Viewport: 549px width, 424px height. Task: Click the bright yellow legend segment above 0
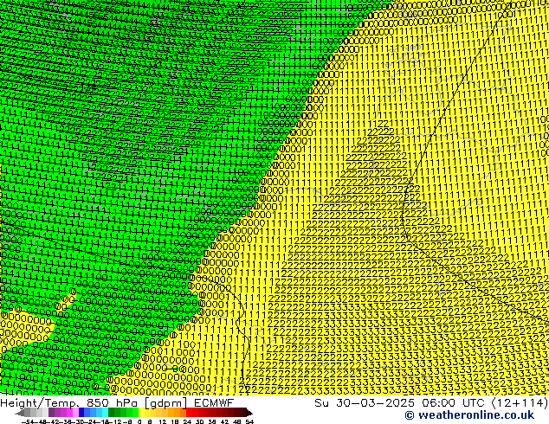141,412
